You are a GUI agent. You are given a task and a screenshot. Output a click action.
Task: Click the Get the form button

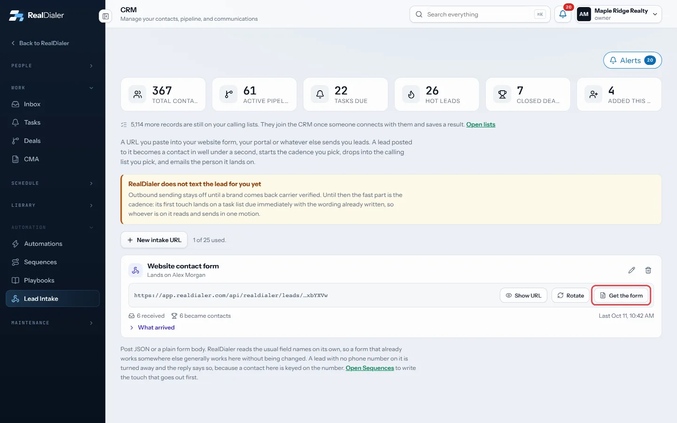[x=621, y=296]
